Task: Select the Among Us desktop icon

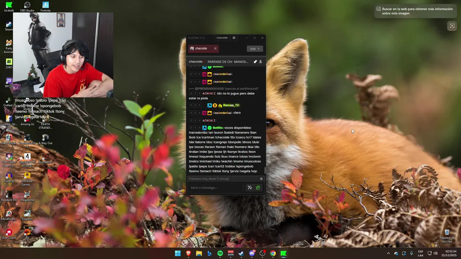Action: click(x=27, y=121)
